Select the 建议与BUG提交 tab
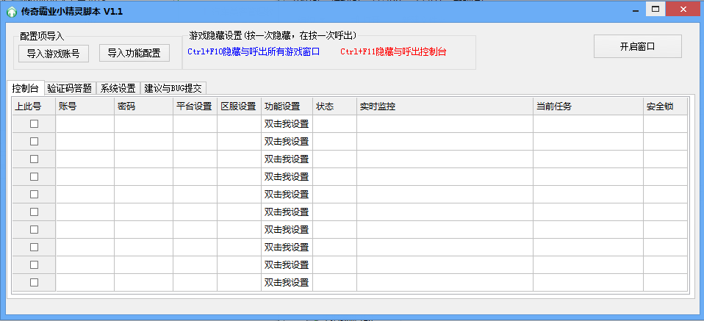The image size is (704, 321). click(173, 87)
